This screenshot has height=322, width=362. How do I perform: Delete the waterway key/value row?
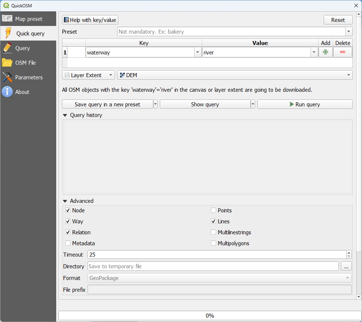[343, 52]
